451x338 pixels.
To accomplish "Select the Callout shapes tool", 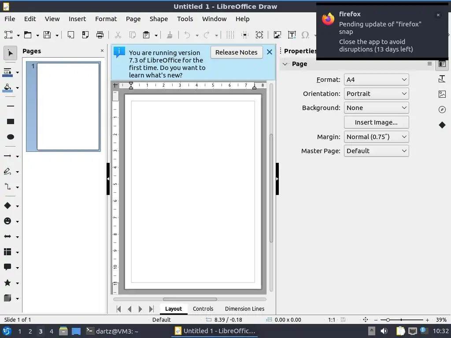I will (x=7, y=267).
